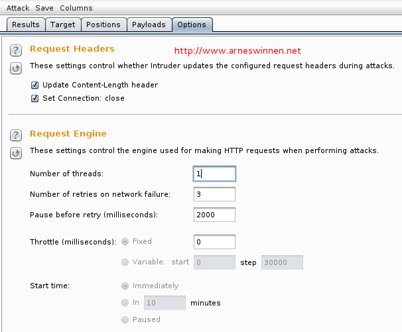The width and height of the screenshot is (402, 332).
Task: Choose Immediately as start time
Action: point(125,286)
